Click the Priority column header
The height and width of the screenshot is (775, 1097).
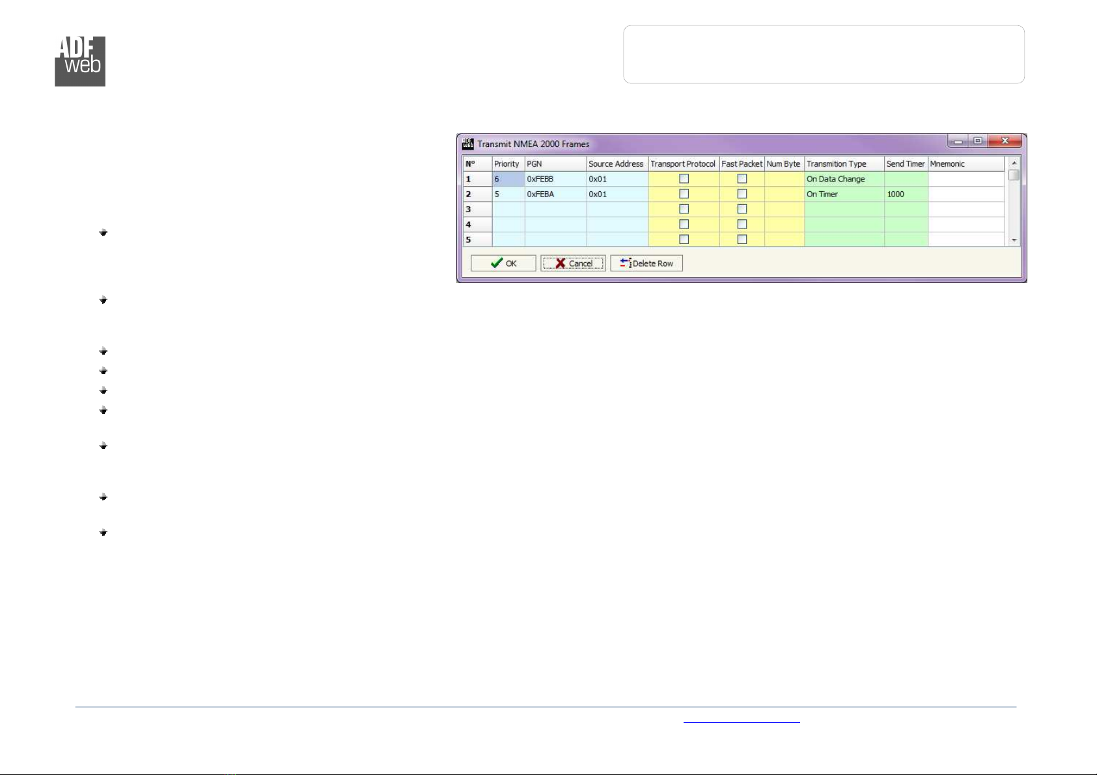[x=508, y=164]
